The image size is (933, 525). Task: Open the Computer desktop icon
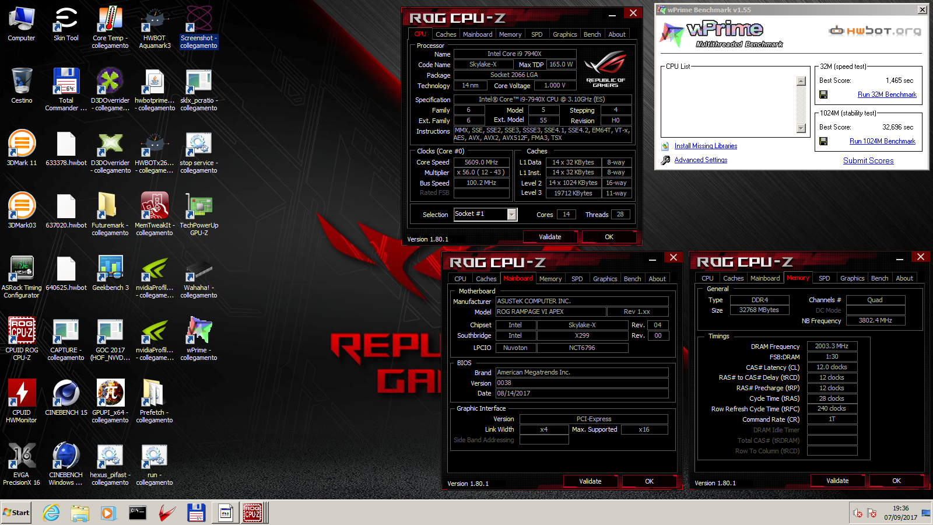[22, 23]
